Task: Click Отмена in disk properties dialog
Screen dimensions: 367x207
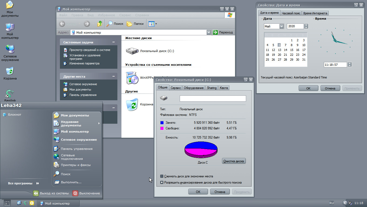Action: point(220,192)
